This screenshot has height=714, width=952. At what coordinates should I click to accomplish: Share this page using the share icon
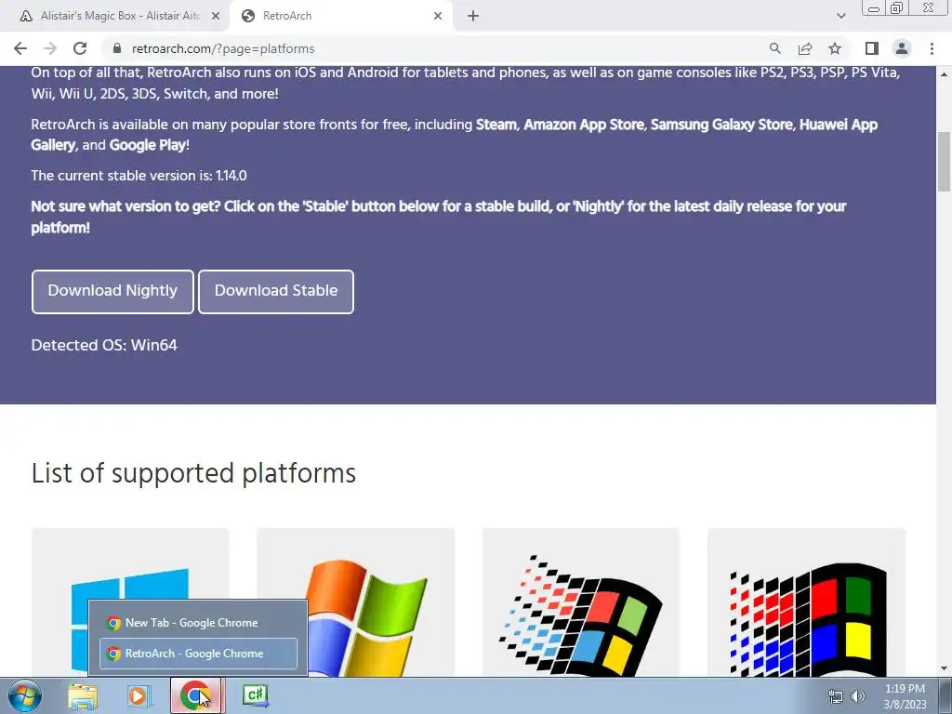click(x=805, y=48)
